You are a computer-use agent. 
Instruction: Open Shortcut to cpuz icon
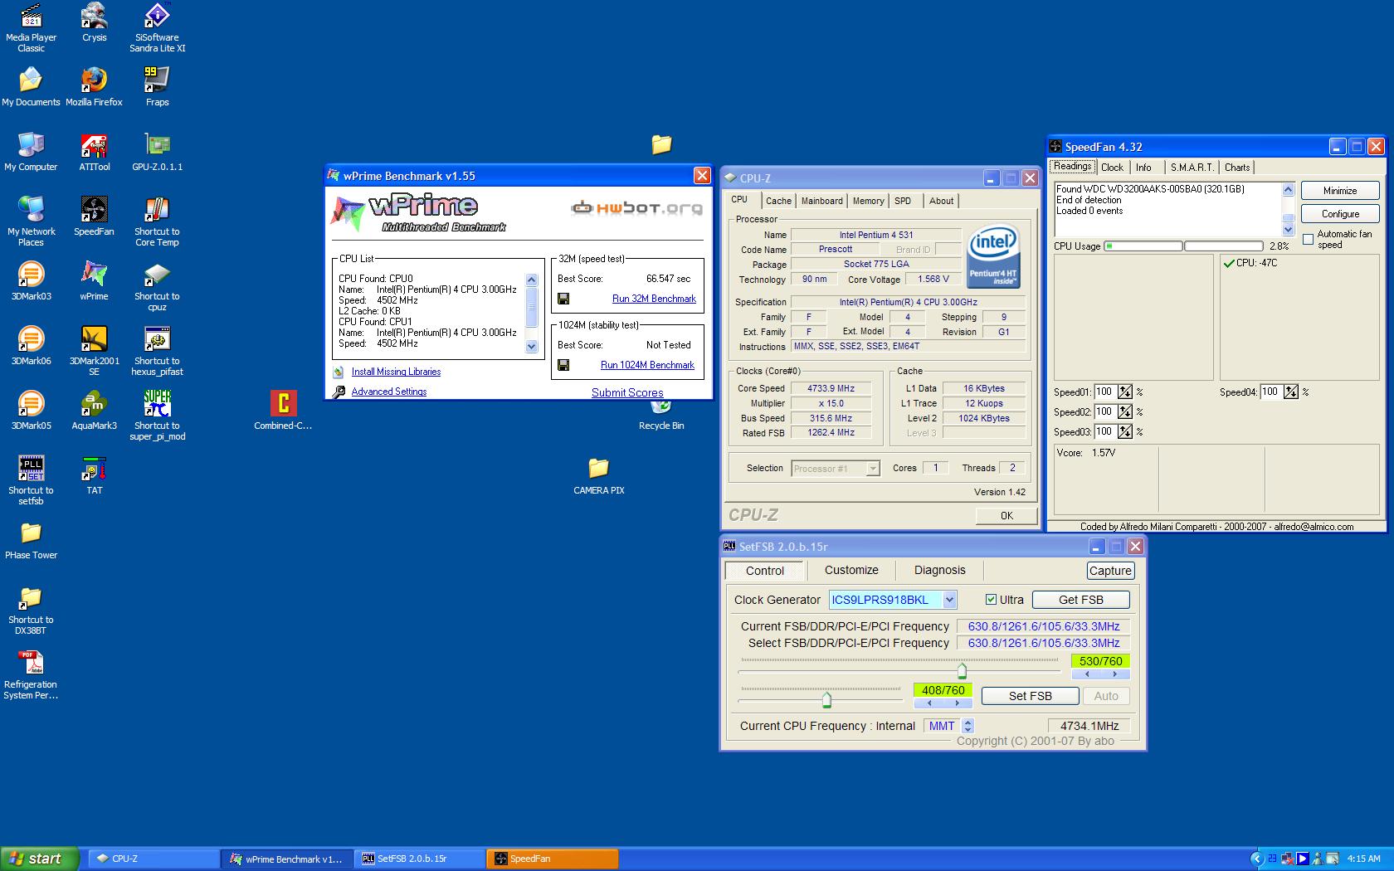click(157, 286)
